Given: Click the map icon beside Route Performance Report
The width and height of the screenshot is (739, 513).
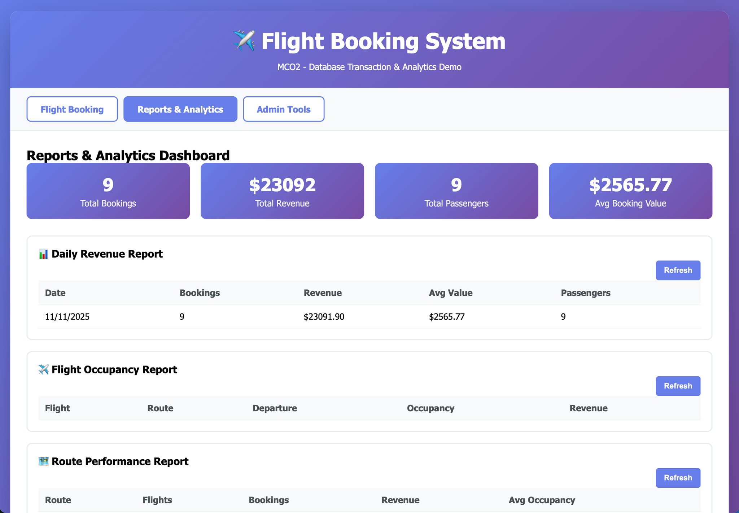Looking at the screenshot, I should pos(43,461).
